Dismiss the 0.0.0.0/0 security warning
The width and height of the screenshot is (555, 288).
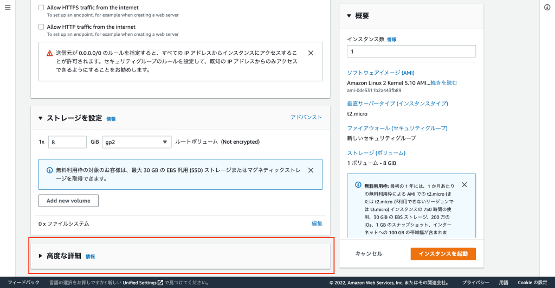pyautogui.click(x=311, y=53)
